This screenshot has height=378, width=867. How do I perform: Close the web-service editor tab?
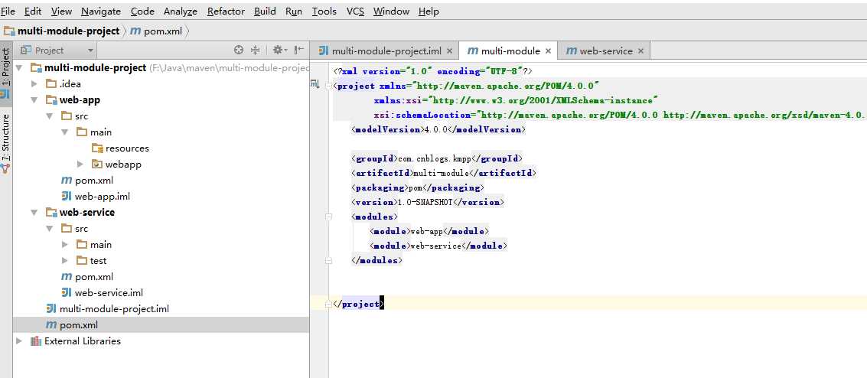(x=640, y=51)
